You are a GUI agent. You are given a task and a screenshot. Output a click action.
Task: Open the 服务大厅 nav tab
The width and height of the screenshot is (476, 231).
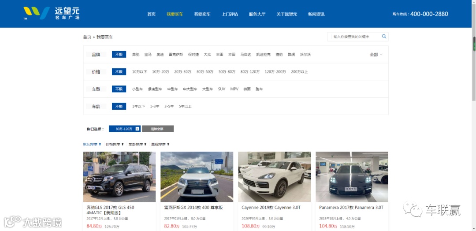(257, 14)
